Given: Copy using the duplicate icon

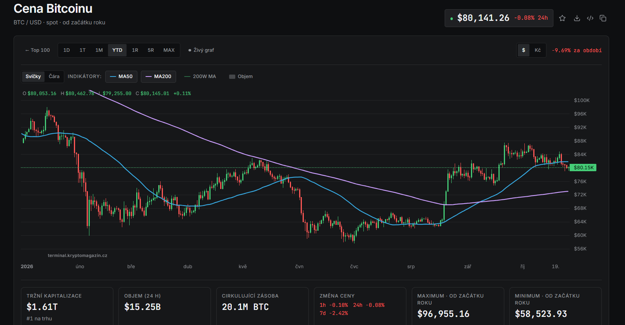Looking at the screenshot, I should pos(603,18).
